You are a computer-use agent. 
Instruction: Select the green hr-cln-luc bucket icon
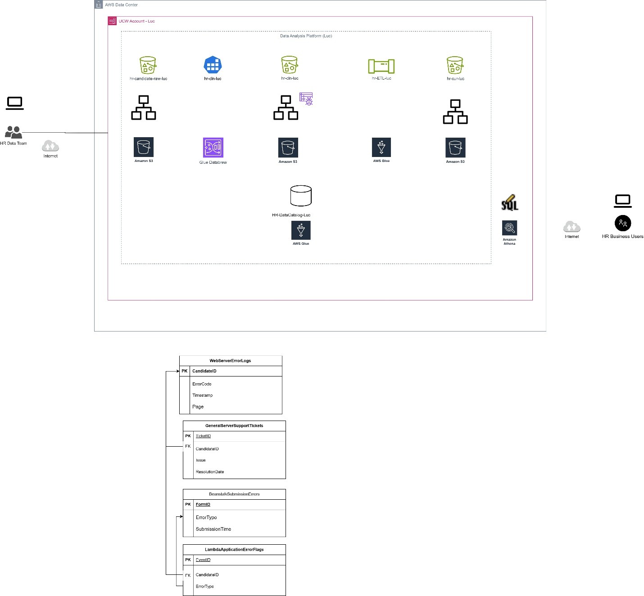coord(289,65)
